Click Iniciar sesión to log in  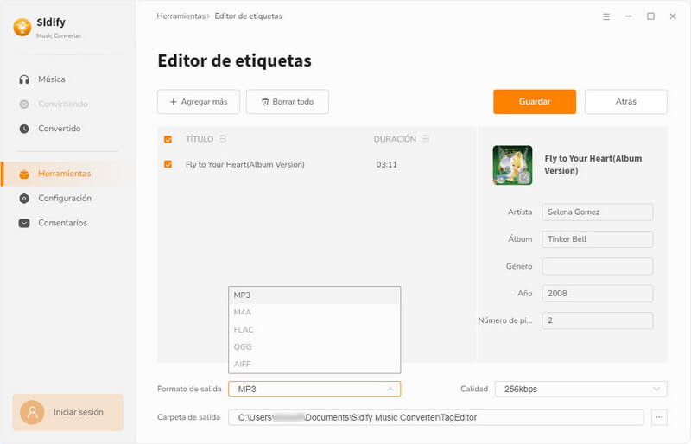[x=68, y=412]
